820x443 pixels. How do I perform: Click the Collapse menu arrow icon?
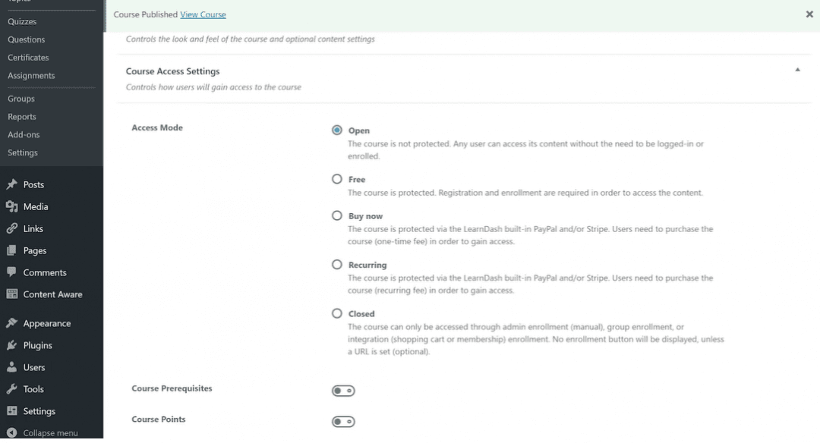[x=11, y=432]
